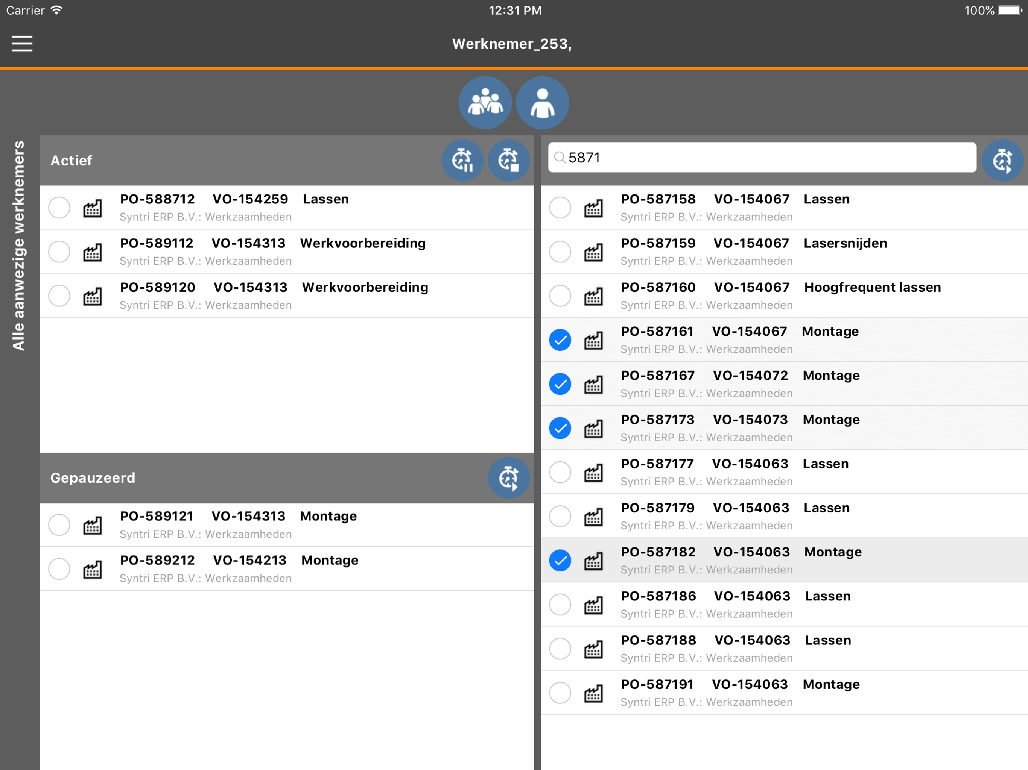Click factory icon for PO-587159
The width and height of the screenshot is (1028, 770).
[593, 252]
